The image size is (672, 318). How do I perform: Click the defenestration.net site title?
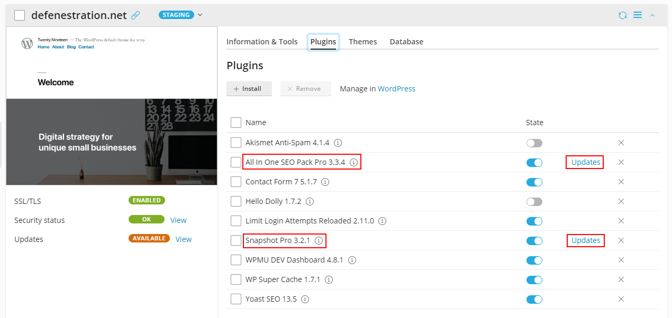click(79, 15)
